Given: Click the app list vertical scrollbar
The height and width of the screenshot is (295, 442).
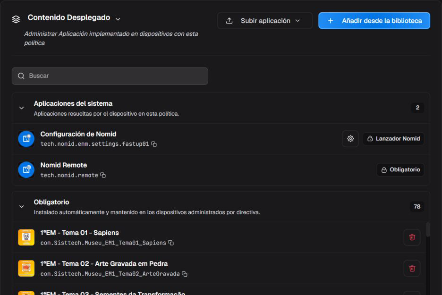Looking at the screenshot, I should [428, 230].
